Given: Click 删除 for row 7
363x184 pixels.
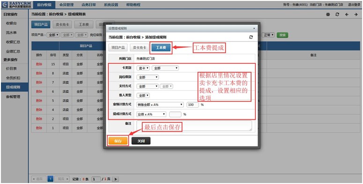Looking at the screenshot, I should 39,82.
